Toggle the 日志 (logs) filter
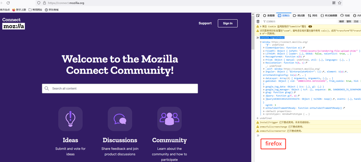 click(356, 21)
